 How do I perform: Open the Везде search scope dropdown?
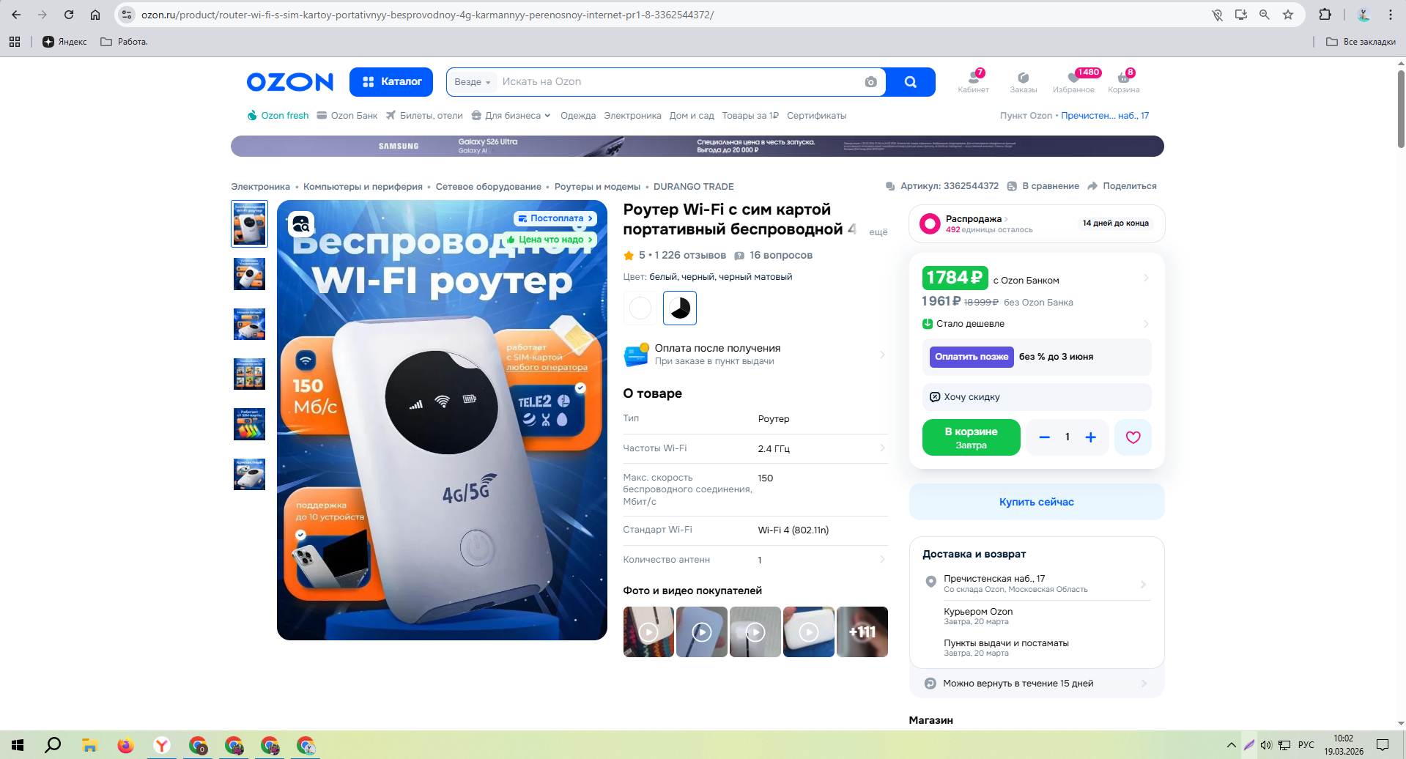472,82
